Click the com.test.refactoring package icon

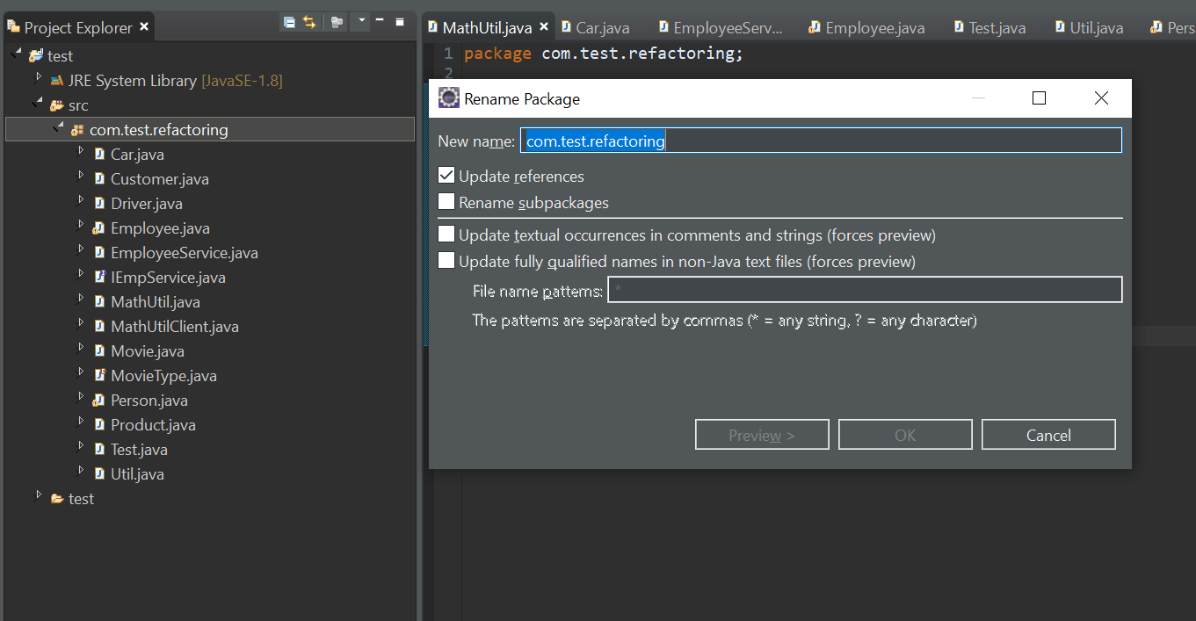point(77,130)
